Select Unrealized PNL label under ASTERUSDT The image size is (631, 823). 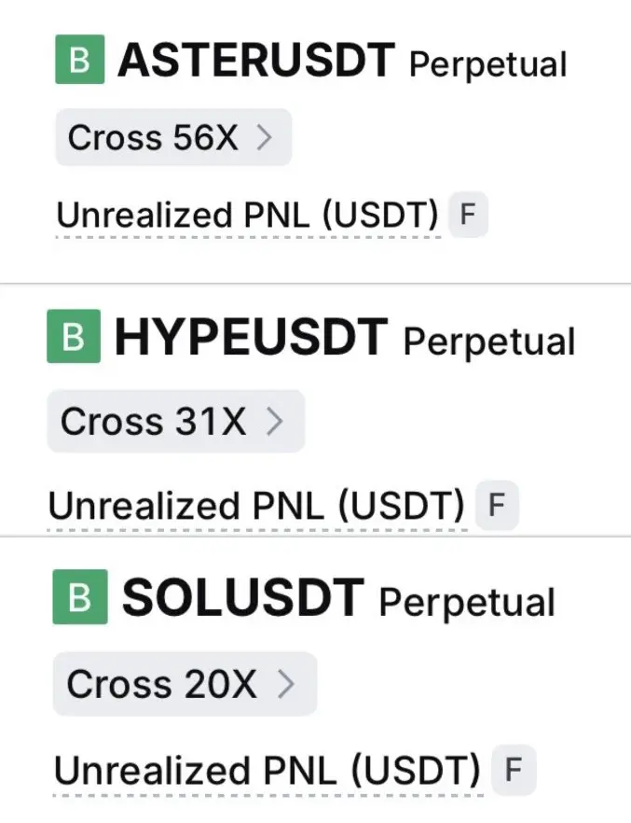(247, 216)
